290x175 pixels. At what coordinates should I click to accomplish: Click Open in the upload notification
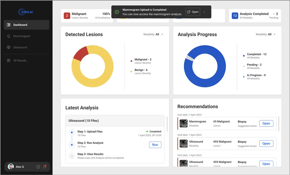click(x=193, y=12)
